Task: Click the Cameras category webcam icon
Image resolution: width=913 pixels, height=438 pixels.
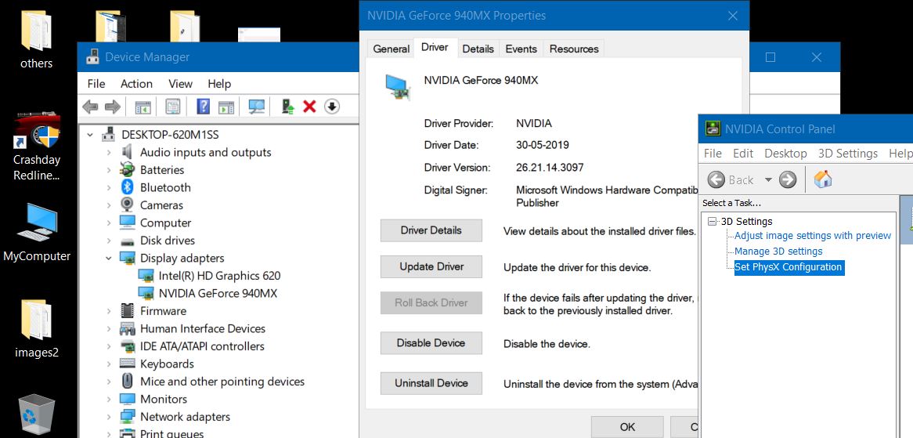Action: [127, 205]
